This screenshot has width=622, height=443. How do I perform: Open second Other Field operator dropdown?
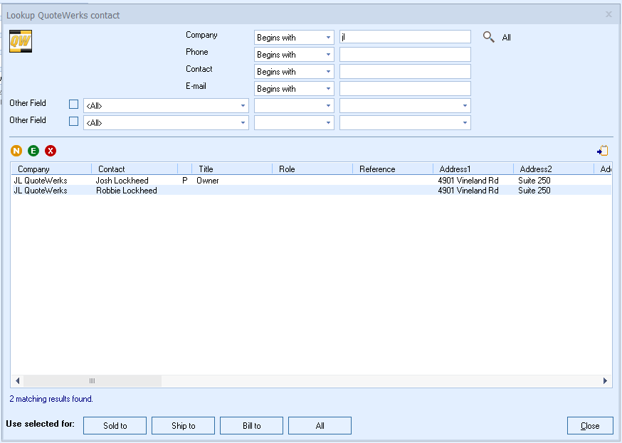tap(294, 123)
